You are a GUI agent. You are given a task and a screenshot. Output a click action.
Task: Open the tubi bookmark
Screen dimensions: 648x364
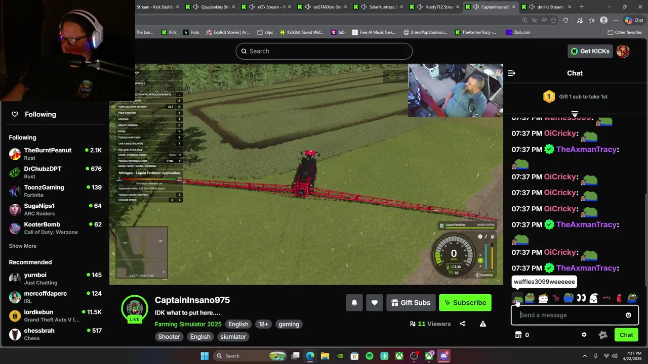338,32
